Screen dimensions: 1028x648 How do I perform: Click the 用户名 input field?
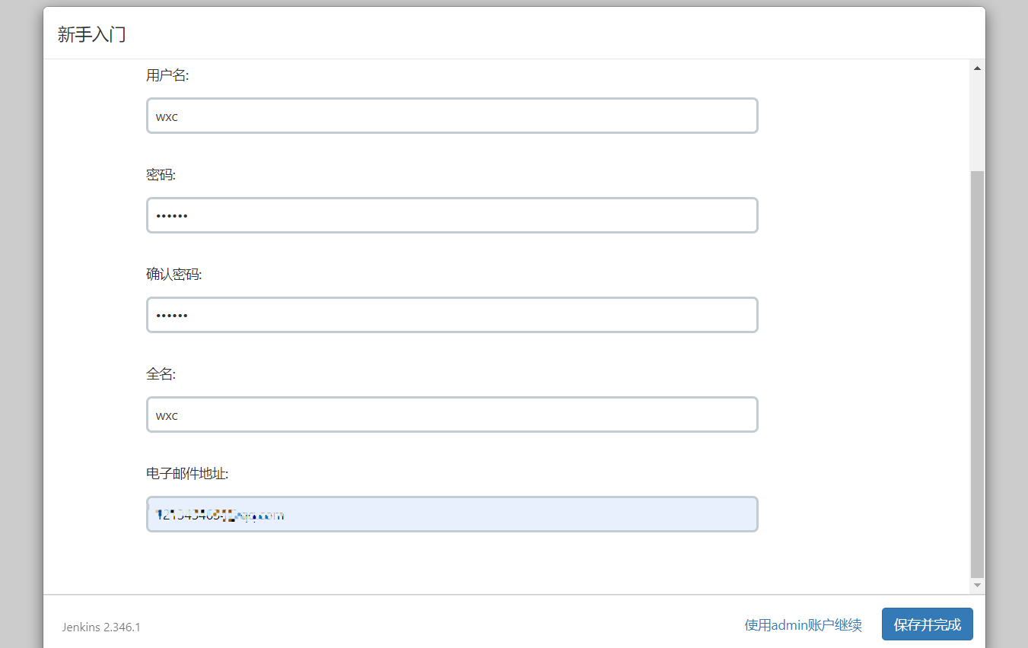pyautogui.click(x=452, y=116)
